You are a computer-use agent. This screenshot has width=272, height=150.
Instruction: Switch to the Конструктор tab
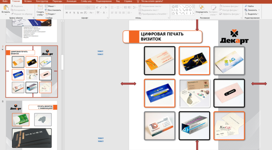click(42, 1)
